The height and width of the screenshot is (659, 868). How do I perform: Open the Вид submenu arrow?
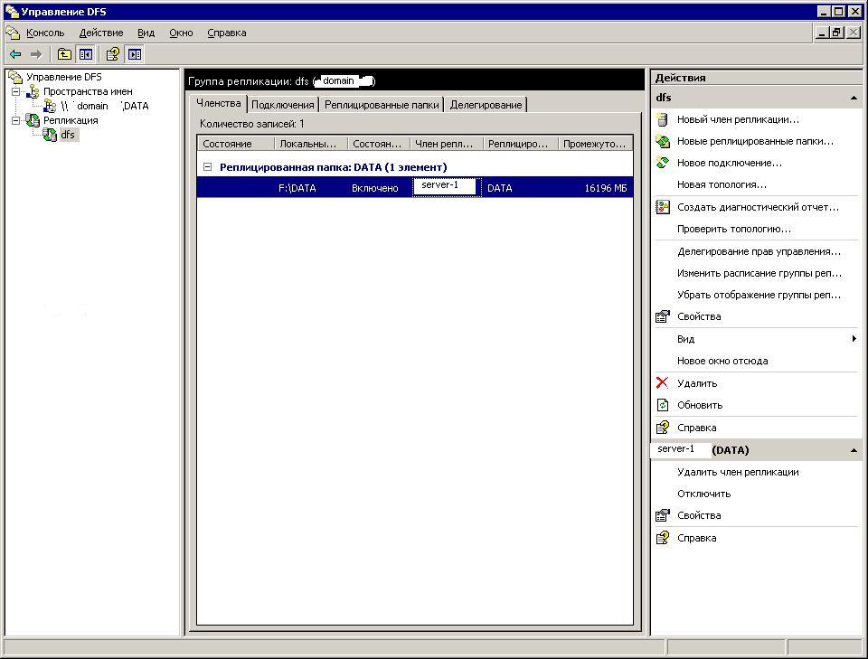854,339
